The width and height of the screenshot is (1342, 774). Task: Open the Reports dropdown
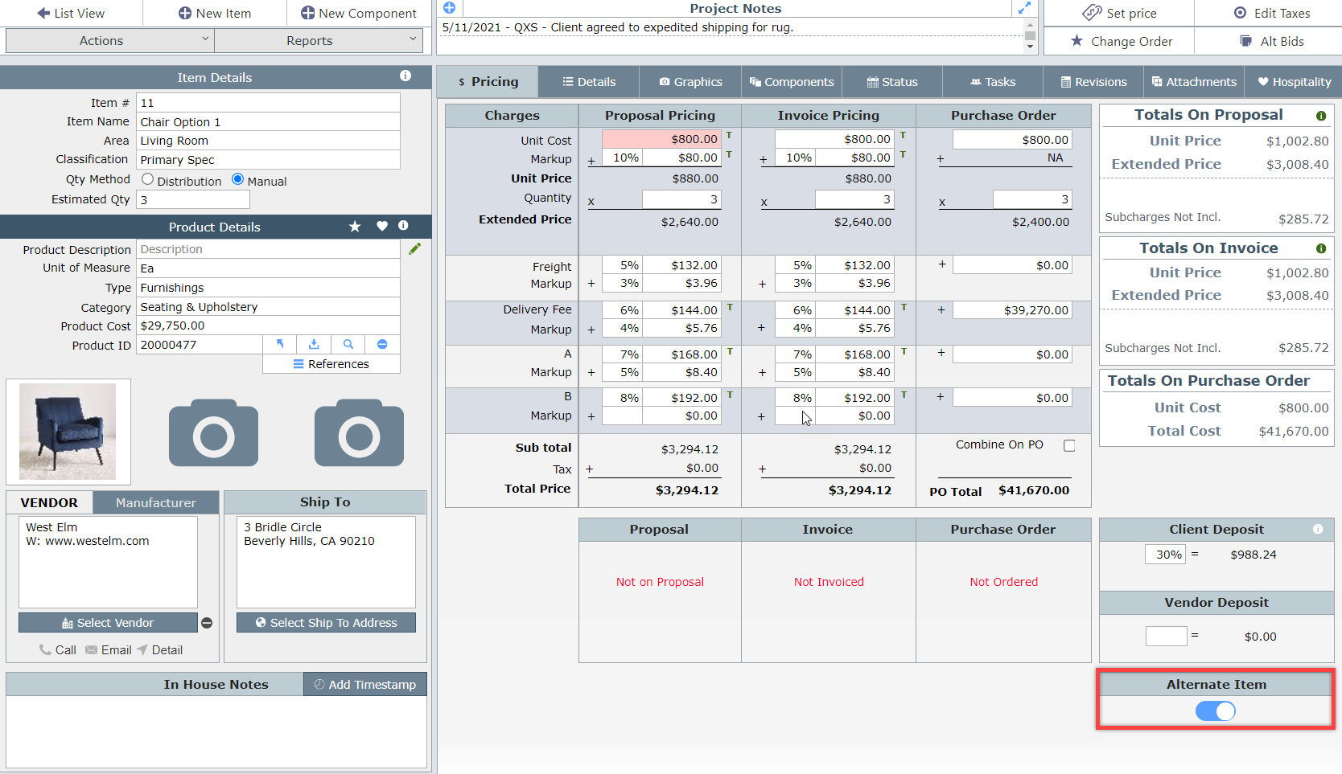pyautogui.click(x=319, y=40)
